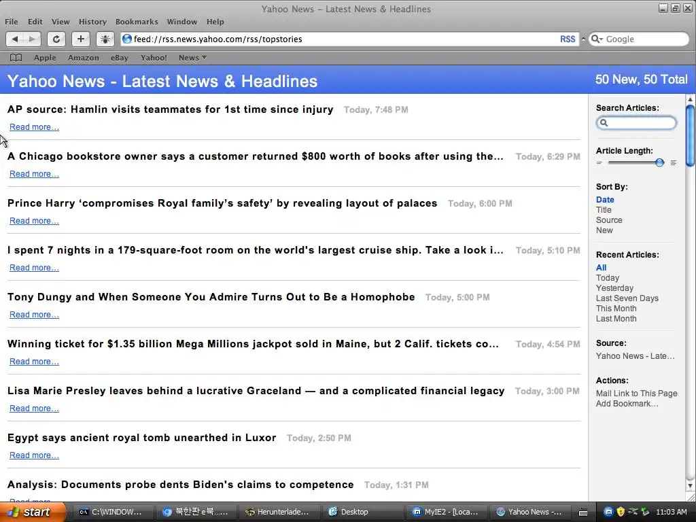Switch to Herunterlade taskbar item
The image size is (696, 522).
point(278,512)
